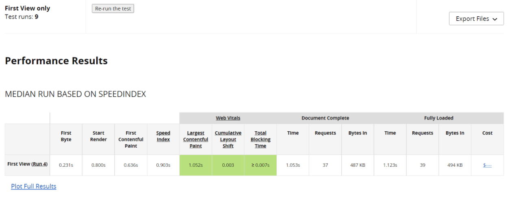This screenshot has height=198, width=508.
Task: Select the 494 KB bytes in value
Action: [x=455, y=165]
